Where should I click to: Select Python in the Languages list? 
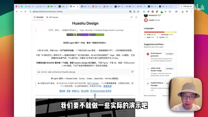click(x=162, y=37)
